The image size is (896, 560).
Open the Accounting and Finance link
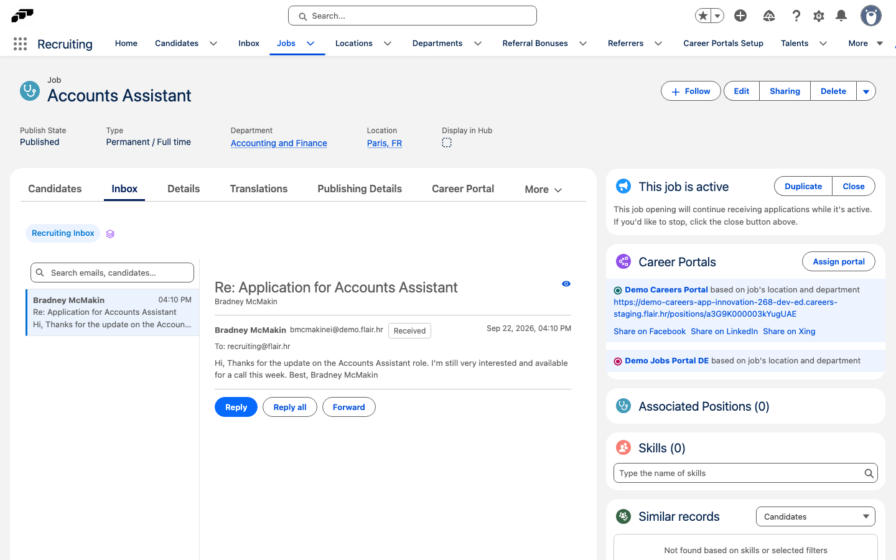point(279,143)
